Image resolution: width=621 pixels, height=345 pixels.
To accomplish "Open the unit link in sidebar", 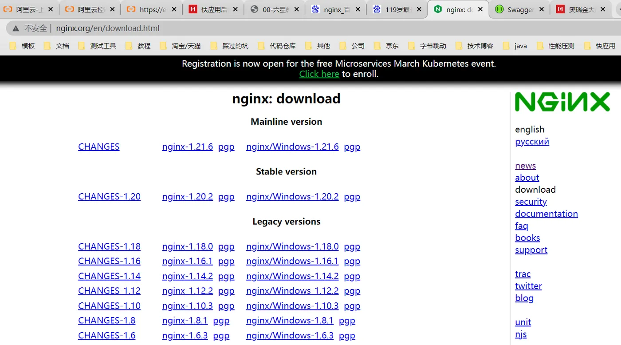I will coord(523,322).
